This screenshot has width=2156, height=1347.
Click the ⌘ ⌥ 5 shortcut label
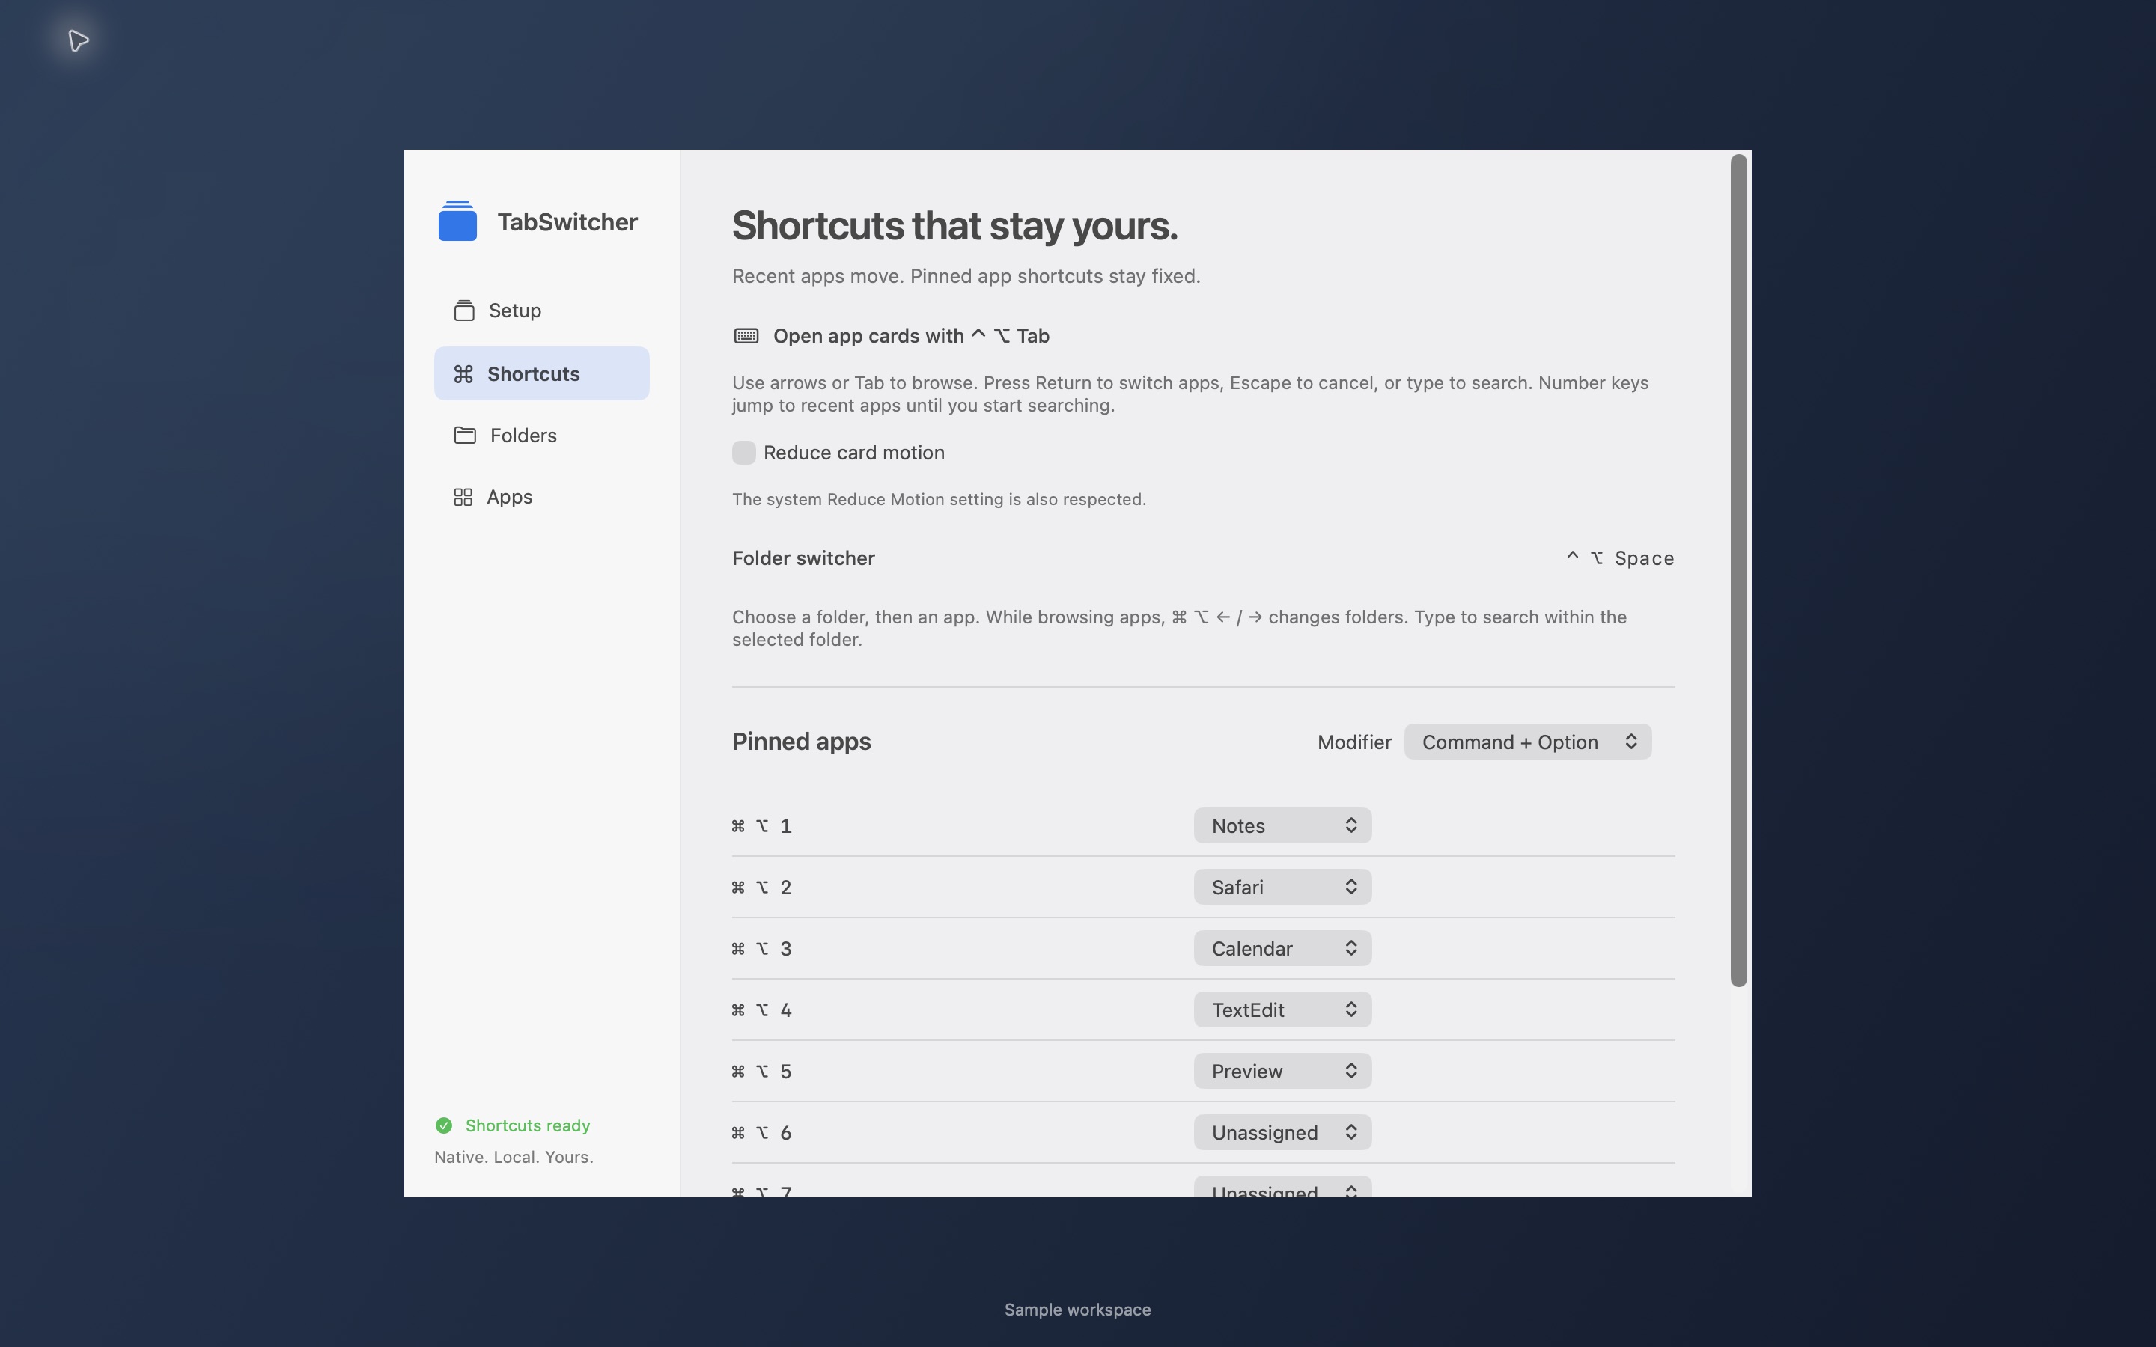pos(762,1072)
